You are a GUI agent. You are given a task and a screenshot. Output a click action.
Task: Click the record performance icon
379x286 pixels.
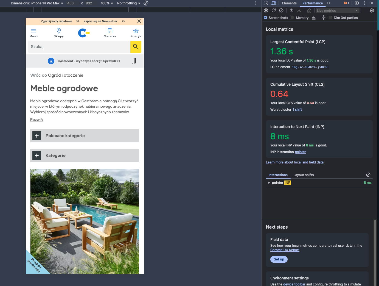(266, 10)
